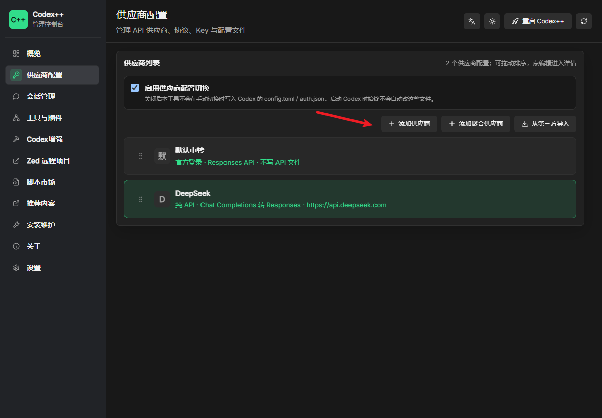Screen dimensions: 602x418
Task: Click the '关闭后本工具不会在手动切换时写入' description text
Action: point(290,99)
